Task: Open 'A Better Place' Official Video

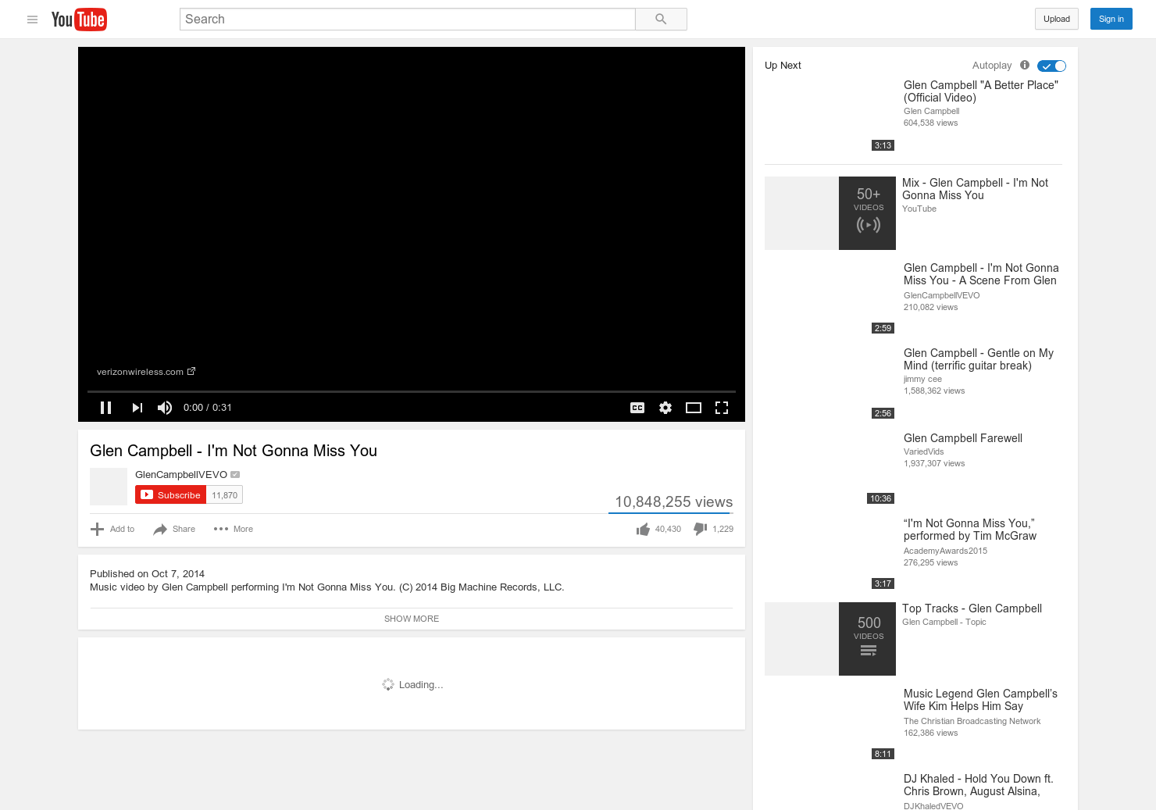Action: click(980, 91)
